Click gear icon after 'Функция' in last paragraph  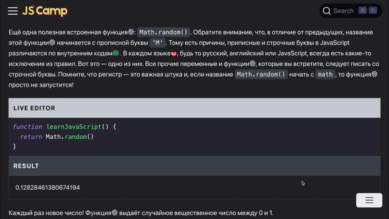pyautogui.click(x=114, y=212)
